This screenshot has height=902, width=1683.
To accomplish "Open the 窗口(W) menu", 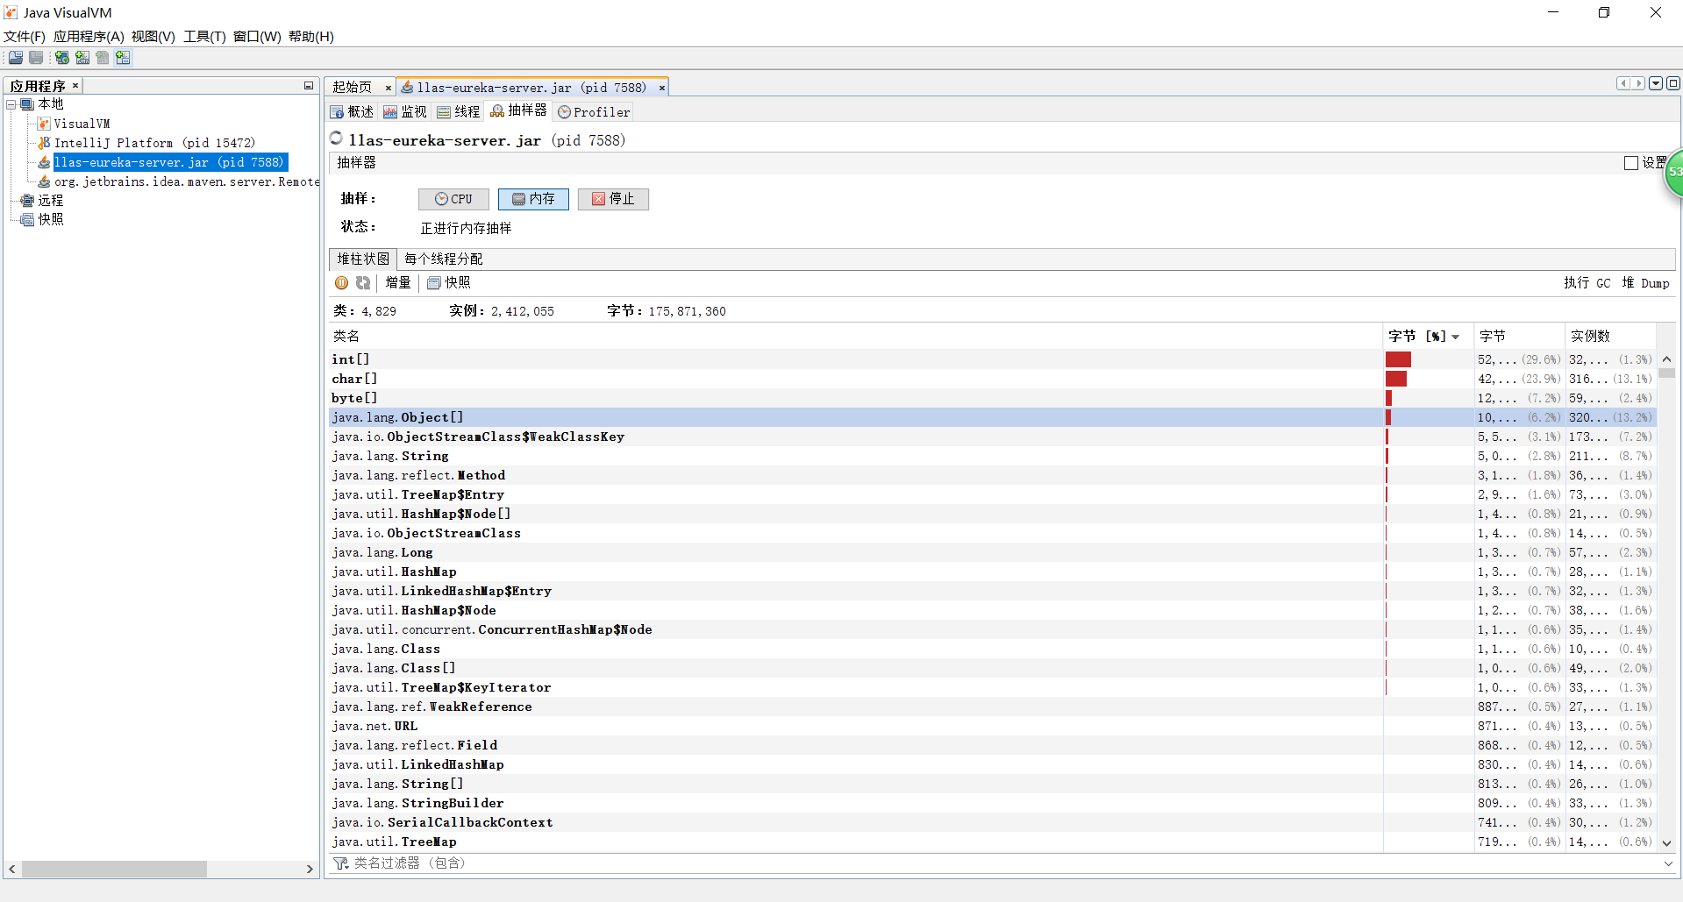I will click(257, 37).
